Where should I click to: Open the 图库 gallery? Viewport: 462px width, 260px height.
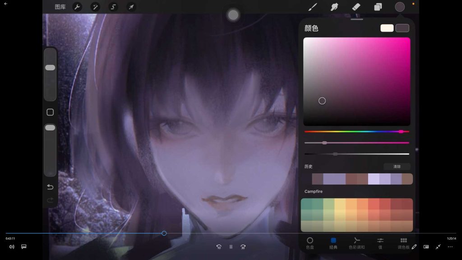tap(60, 7)
